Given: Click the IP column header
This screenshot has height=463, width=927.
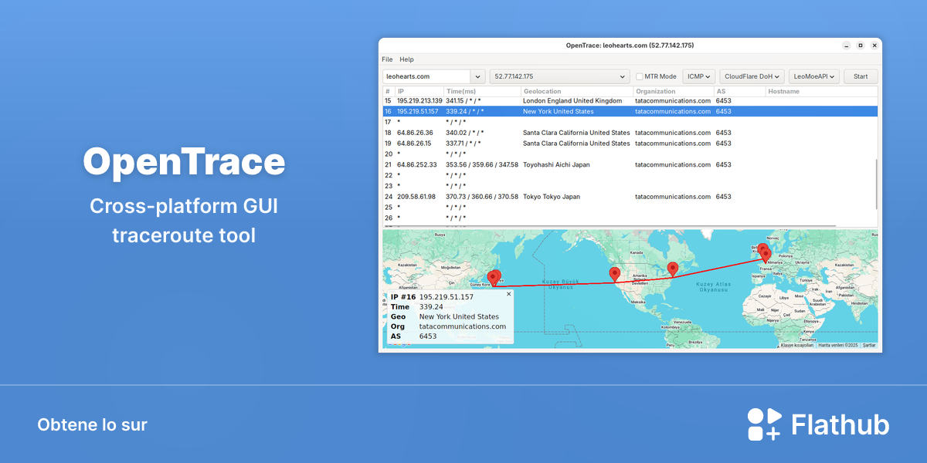Looking at the screenshot, I should [x=420, y=91].
